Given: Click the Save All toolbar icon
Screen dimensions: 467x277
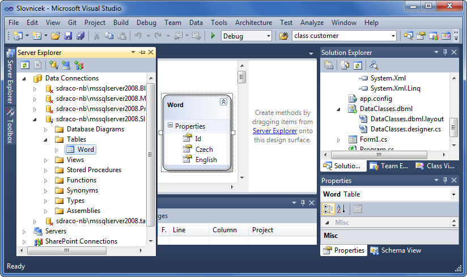Looking at the screenshot, I should [80, 36].
